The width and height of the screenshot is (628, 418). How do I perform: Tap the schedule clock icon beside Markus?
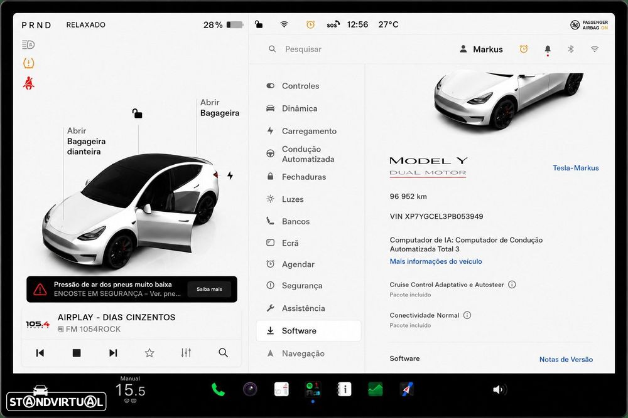click(524, 49)
